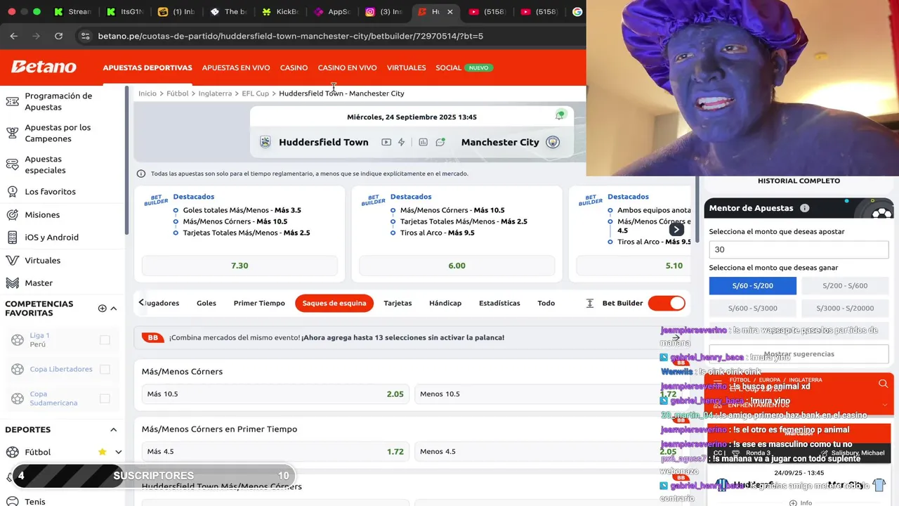Viewport: 899px width, 506px height.
Task: Click the live stream video icon
Action: (386, 142)
